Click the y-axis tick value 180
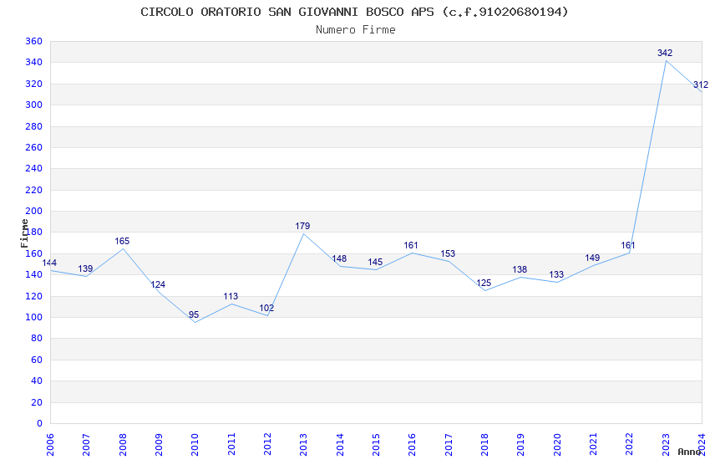This screenshot has height=460, width=710. click(x=34, y=232)
